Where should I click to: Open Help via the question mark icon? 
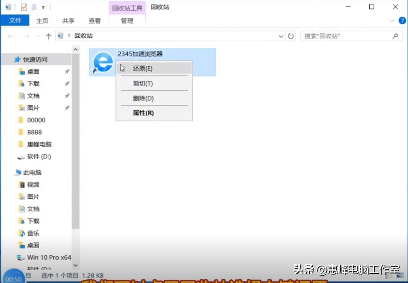402,20
